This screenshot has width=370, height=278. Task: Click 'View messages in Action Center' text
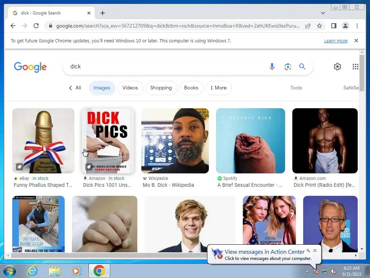click(264, 252)
